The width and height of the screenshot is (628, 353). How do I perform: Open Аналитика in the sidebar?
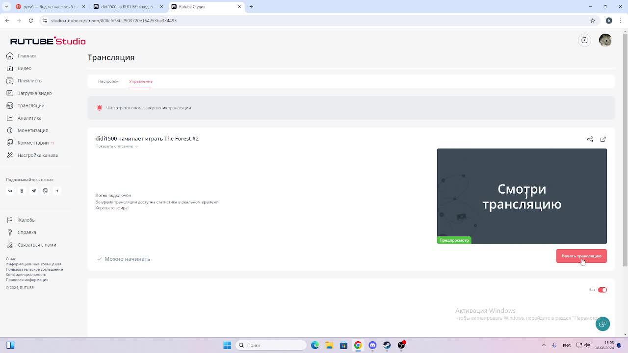coord(29,118)
